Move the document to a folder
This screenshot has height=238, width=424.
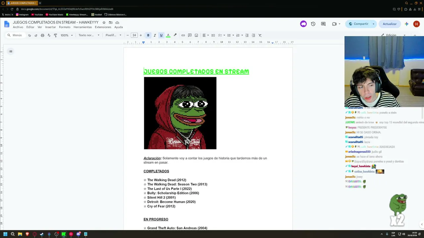(x=111, y=22)
